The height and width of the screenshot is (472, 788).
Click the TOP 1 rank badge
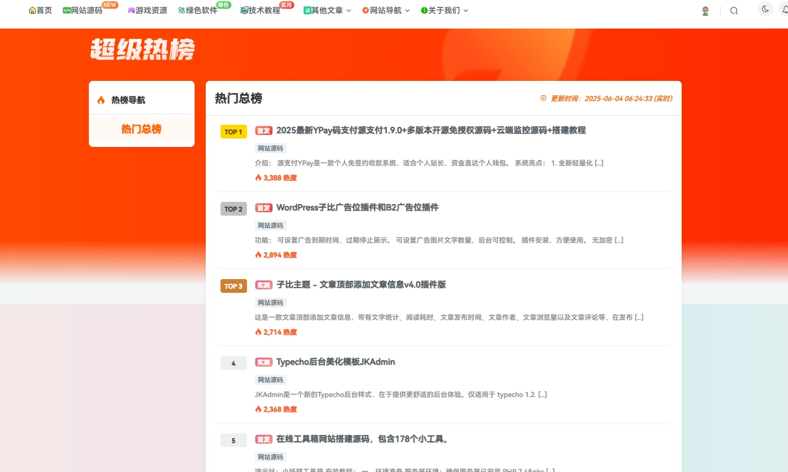[x=233, y=132]
